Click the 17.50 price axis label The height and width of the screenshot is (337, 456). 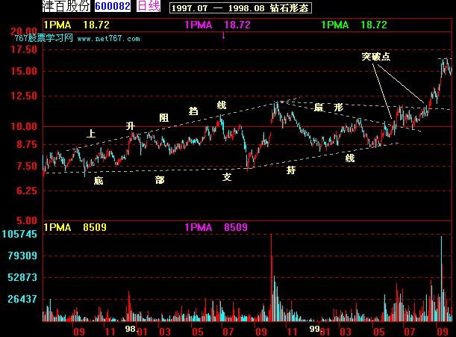pos(24,49)
